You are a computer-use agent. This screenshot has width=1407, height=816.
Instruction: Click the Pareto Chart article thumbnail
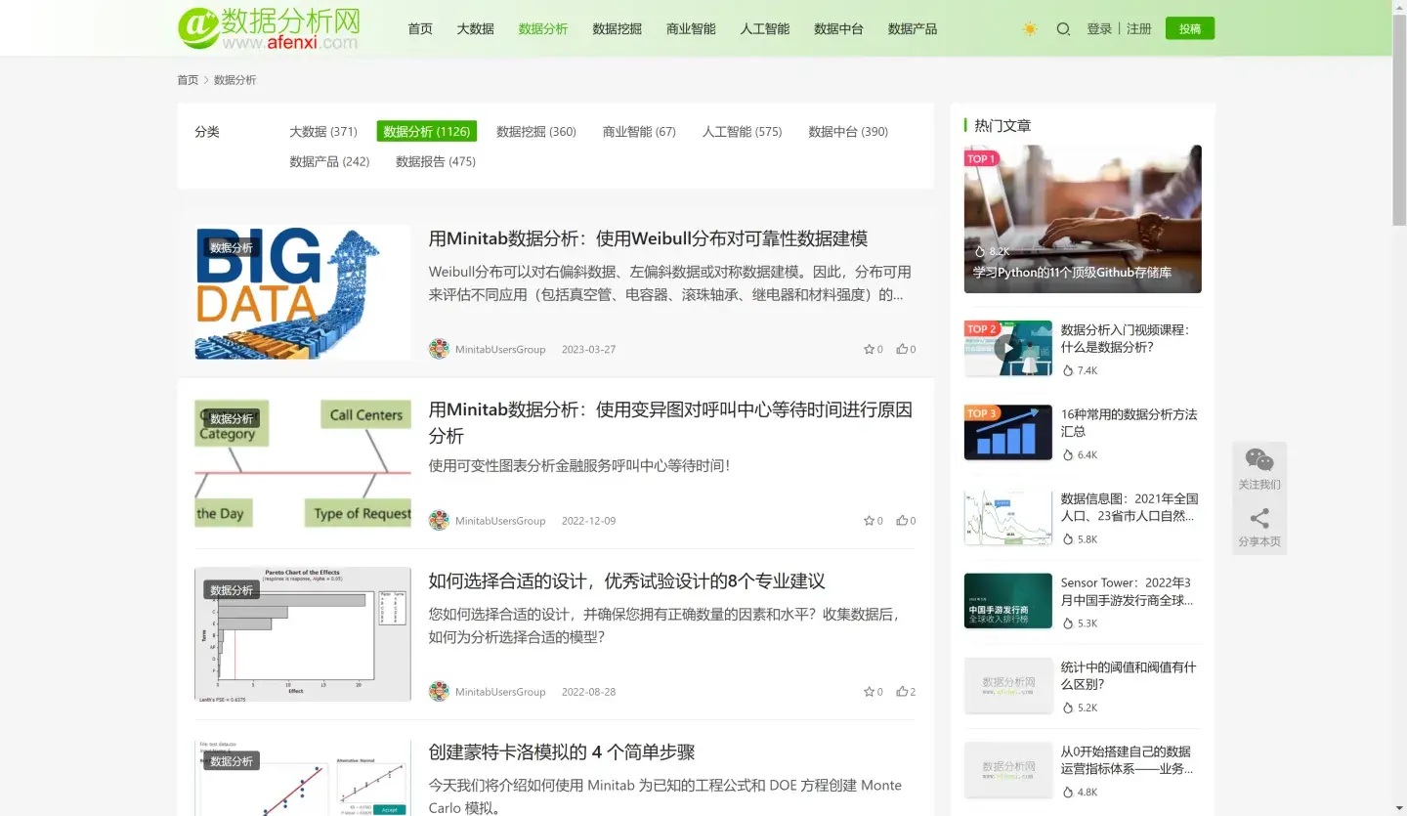[x=303, y=634]
